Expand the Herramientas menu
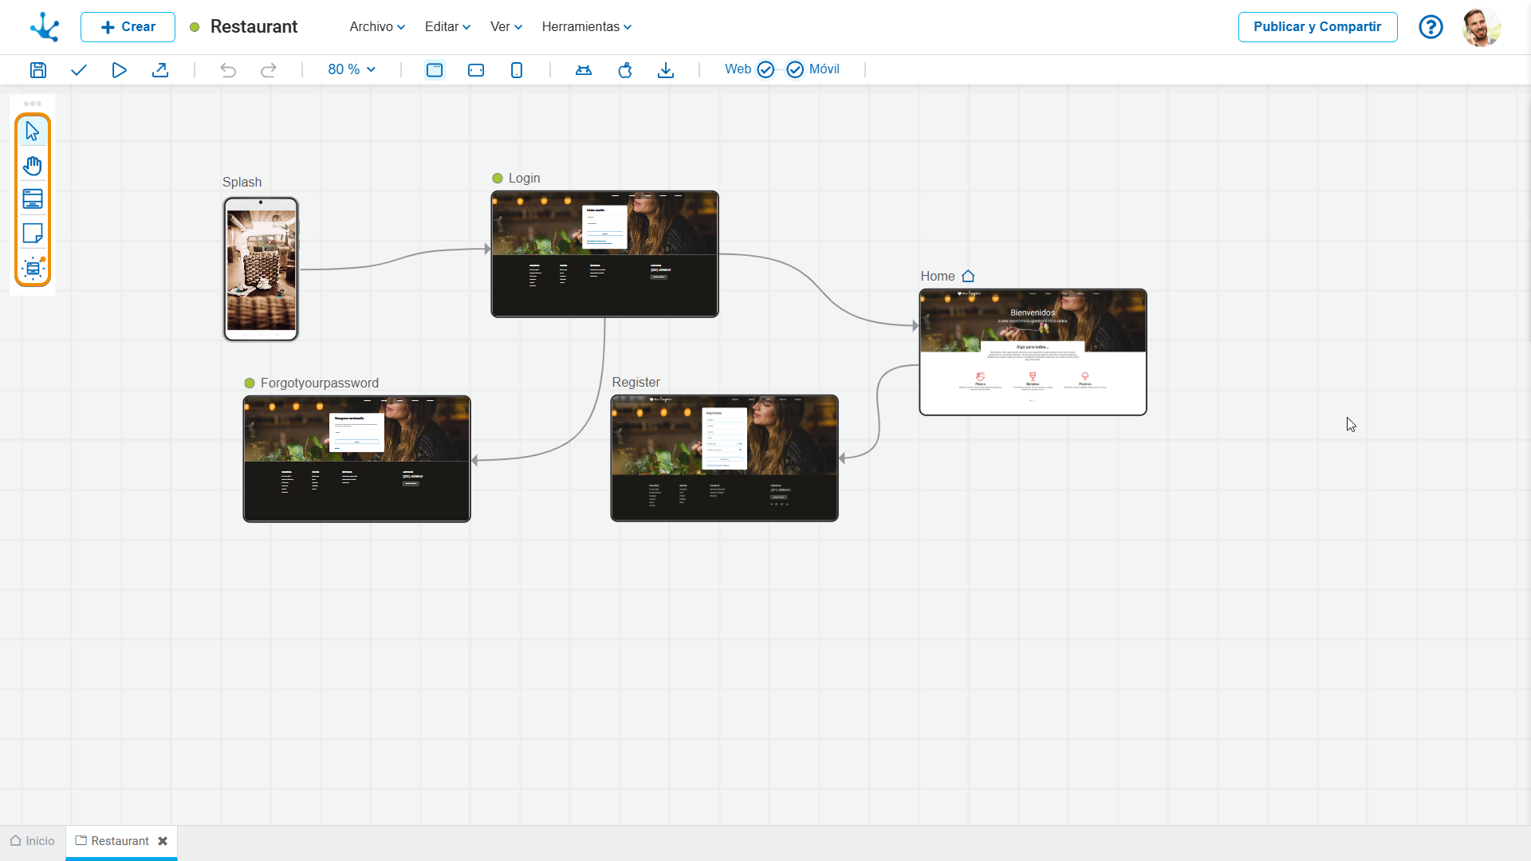Screen dimensions: 1531x861 tap(587, 26)
